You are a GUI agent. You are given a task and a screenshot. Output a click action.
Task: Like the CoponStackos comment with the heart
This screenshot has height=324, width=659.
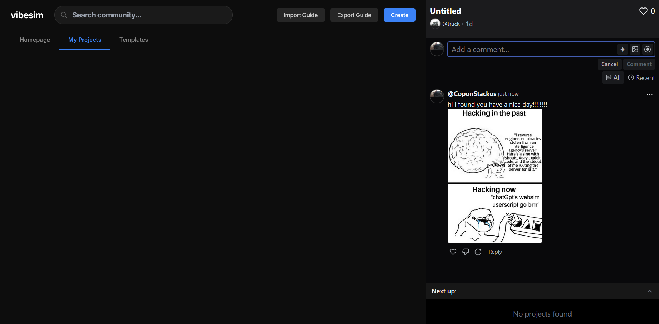[453, 252]
